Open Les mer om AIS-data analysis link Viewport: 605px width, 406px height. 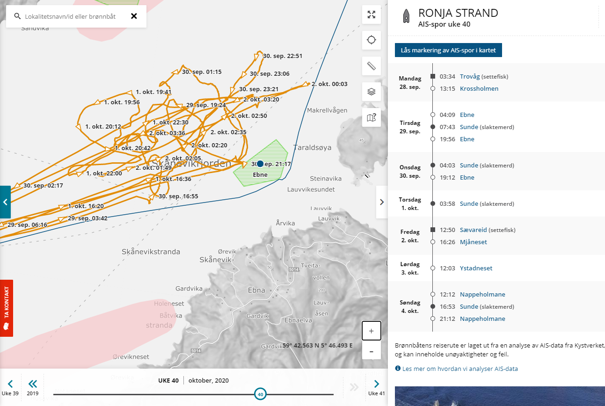coord(460,369)
